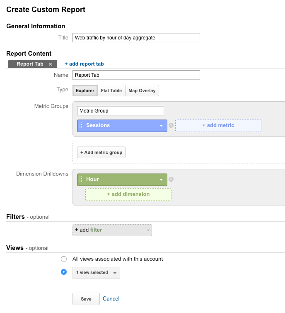Click the add metric placeholder
Image resolution: width=285 pixels, height=313 pixels.
pos(218,125)
